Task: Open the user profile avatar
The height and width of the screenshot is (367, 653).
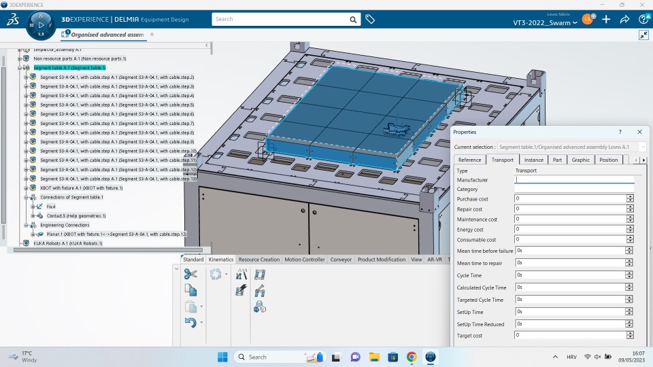Action: [x=588, y=19]
